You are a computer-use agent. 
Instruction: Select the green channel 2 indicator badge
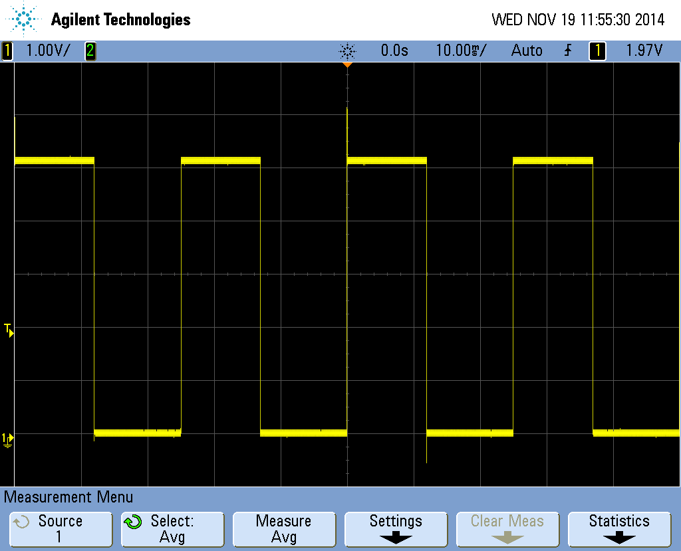click(90, 51)
